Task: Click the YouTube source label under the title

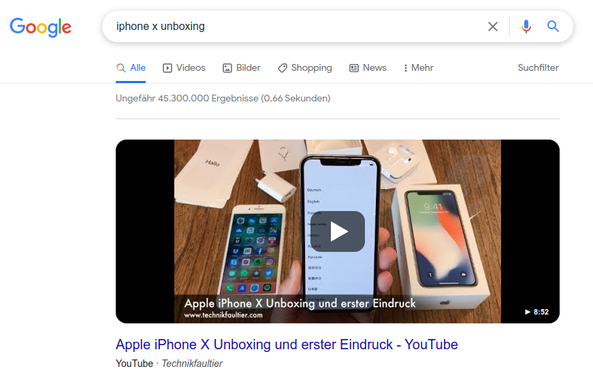Action: point(134,364)
